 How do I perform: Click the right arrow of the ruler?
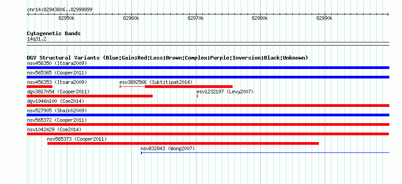(388, 14)
